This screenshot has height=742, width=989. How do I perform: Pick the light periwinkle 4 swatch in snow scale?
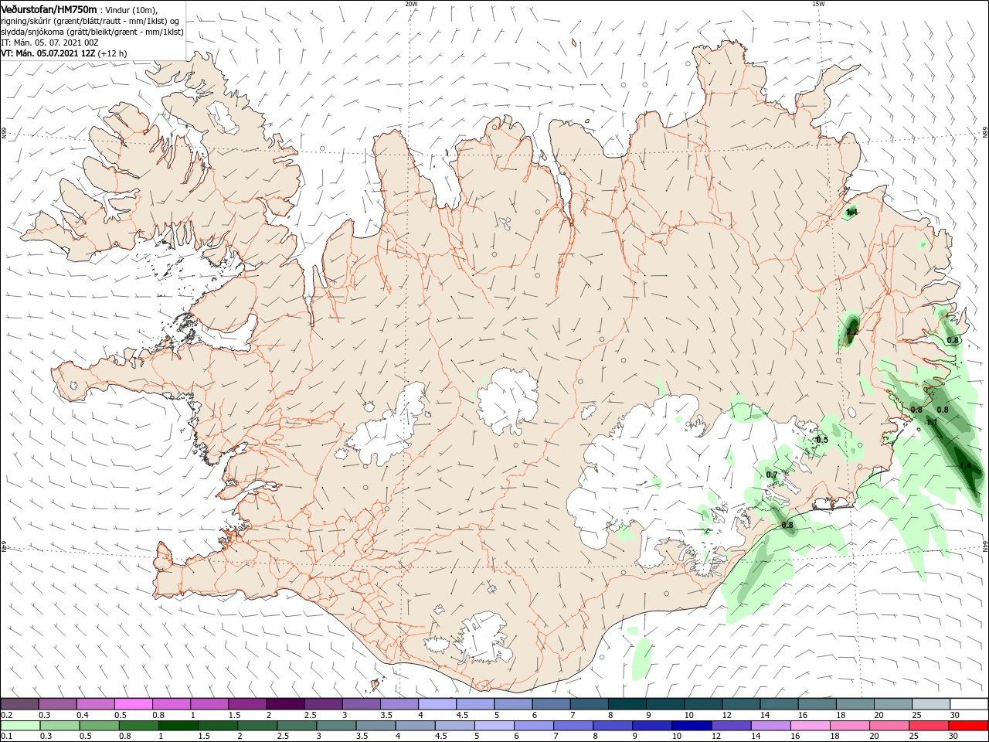click(437, 704)
